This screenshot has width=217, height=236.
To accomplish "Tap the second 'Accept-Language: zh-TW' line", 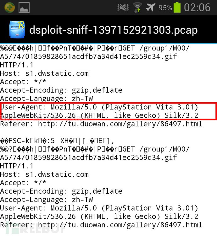I will [x=47, y=200].
